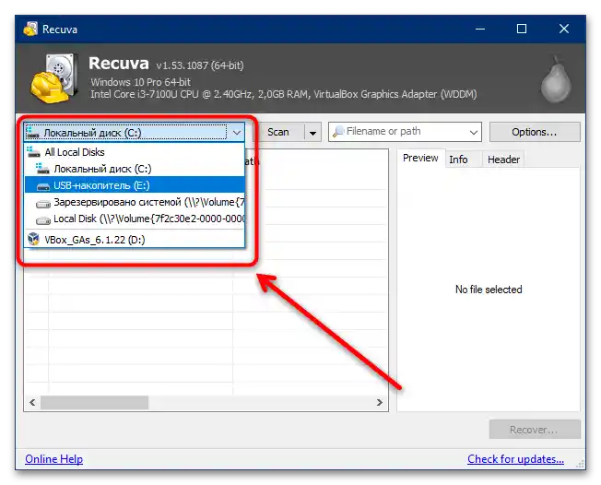
Task: Open the Scan button dropdown arrow
Action: (x=312, y=133)
